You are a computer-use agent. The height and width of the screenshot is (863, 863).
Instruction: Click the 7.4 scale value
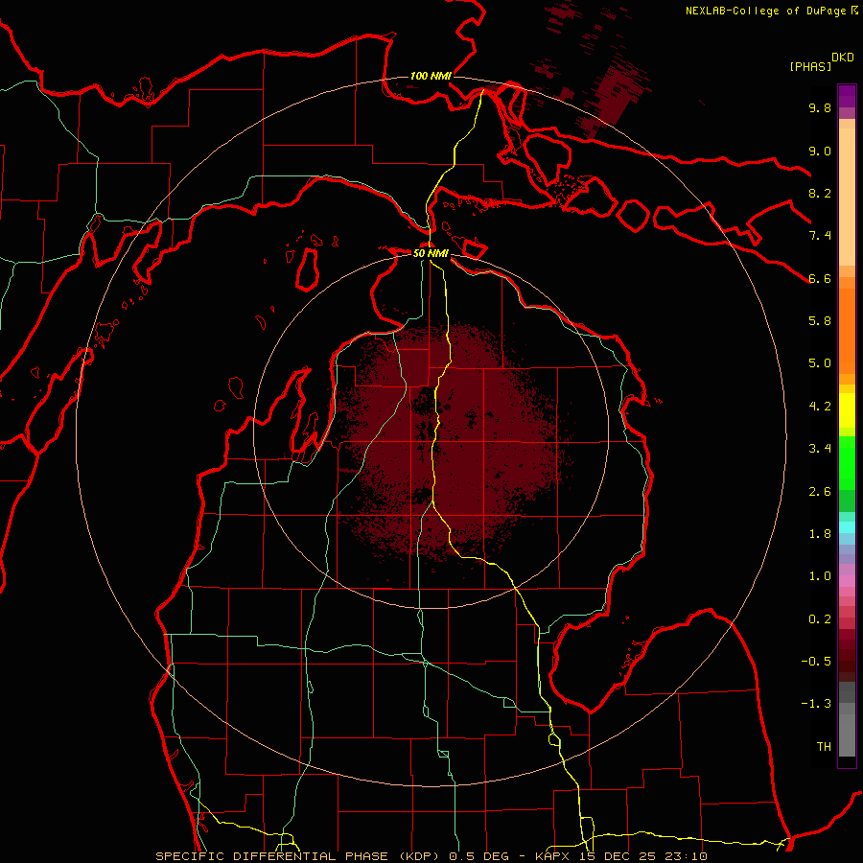coord(820,236)
